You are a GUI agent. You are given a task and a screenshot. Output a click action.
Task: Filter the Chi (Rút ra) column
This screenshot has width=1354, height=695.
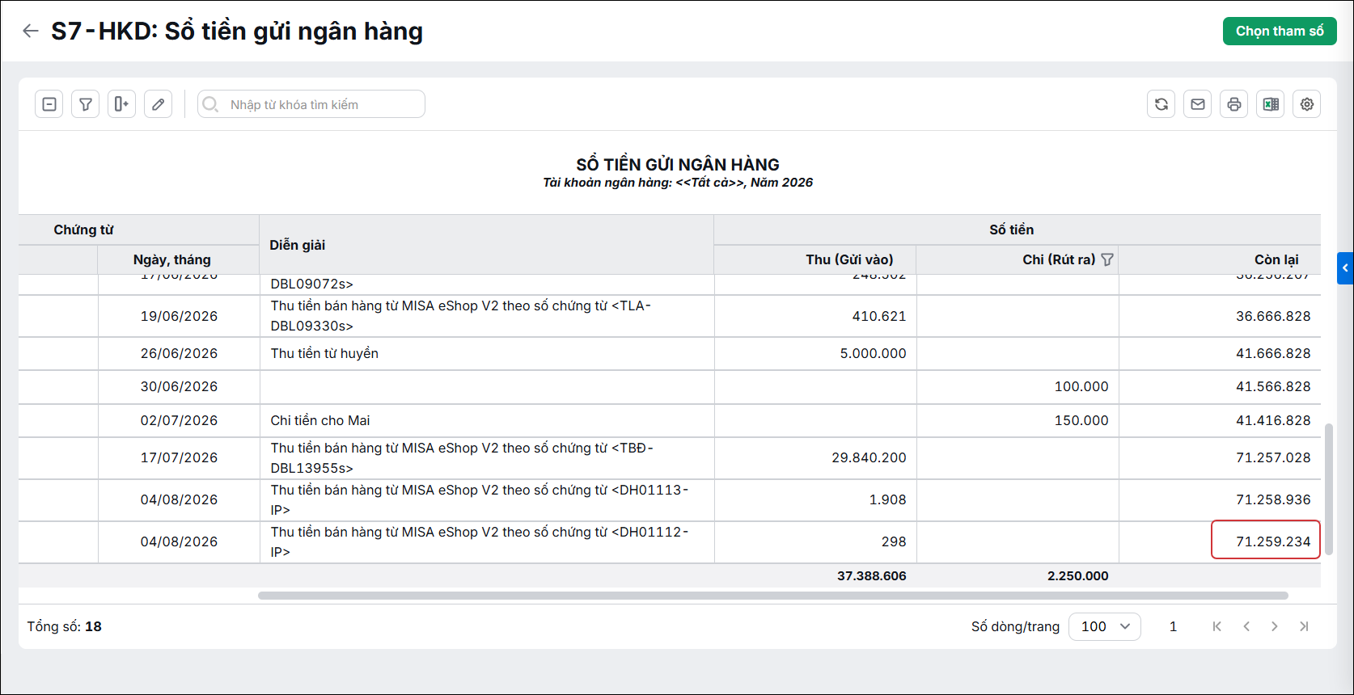coord(1107,259)
